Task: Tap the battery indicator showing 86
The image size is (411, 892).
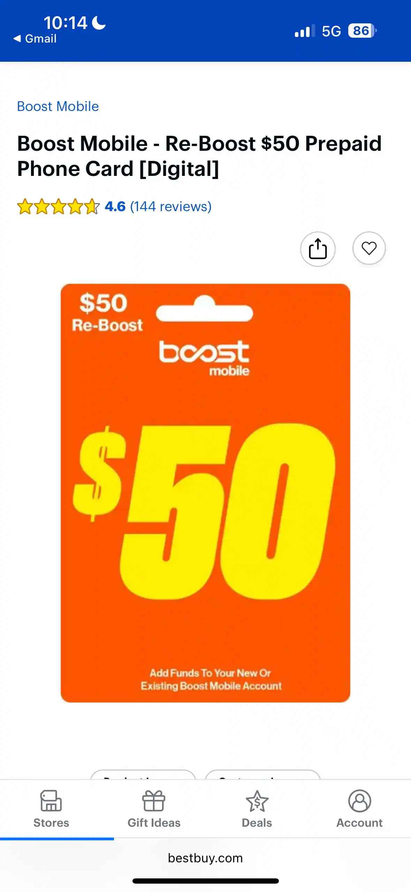Action: tap(362, 31)
